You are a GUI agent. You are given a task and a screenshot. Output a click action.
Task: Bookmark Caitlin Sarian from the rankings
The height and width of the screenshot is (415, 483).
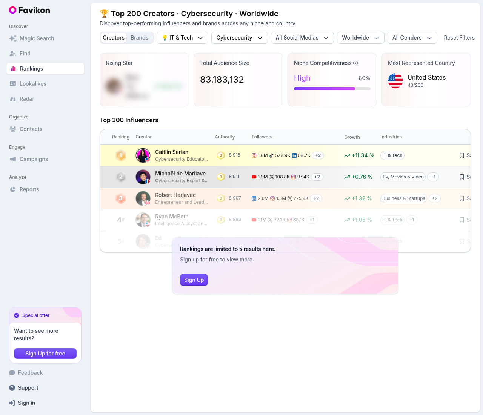click(462, 155)
